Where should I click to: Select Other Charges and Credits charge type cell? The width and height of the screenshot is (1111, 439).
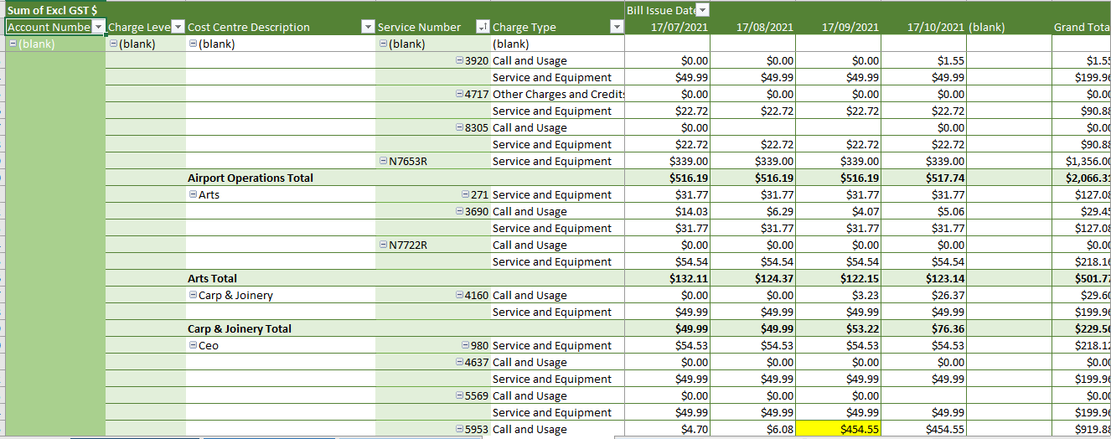pyautogui.click(x=558, y=94)
